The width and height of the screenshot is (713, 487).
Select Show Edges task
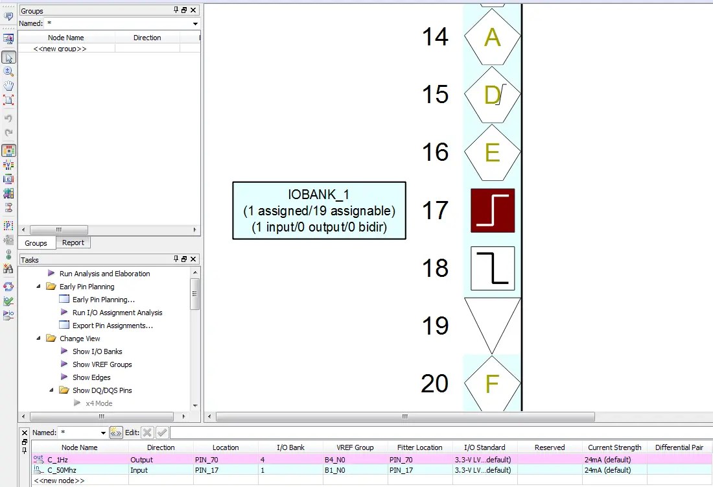pos(91,377)
